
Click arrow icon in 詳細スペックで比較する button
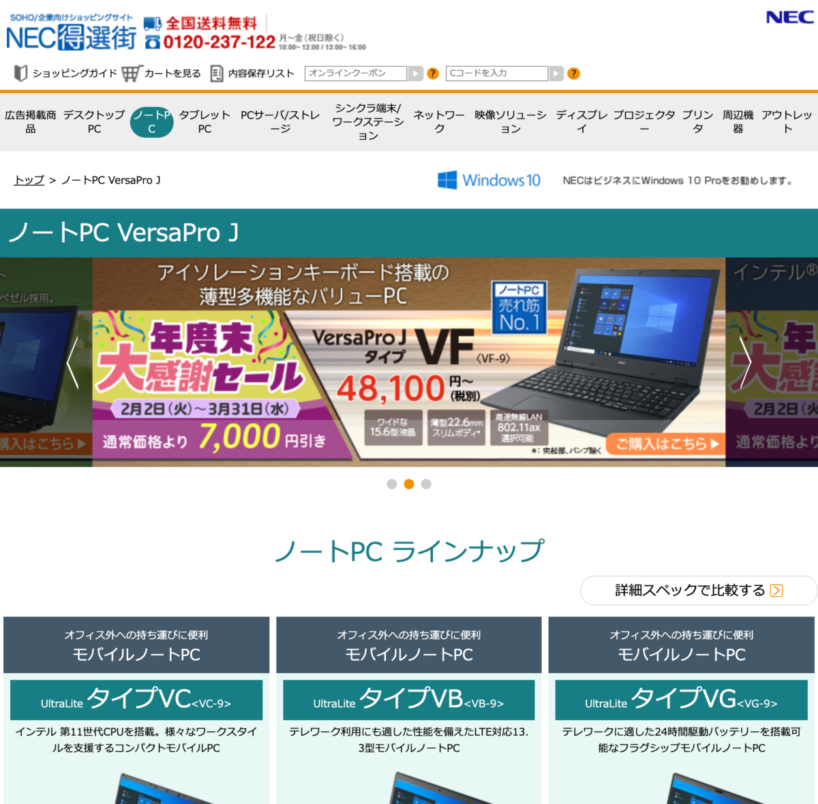tap(776, 591)
